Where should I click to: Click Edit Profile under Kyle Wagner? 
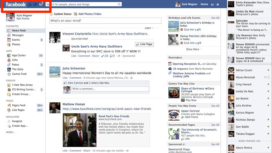tap(23, 19)
